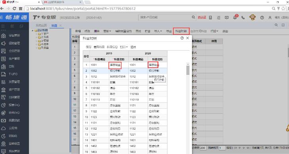Click the fullscreen icon below header
The image size is (289, 154).
pyautogui.click(x=283, y=25)
